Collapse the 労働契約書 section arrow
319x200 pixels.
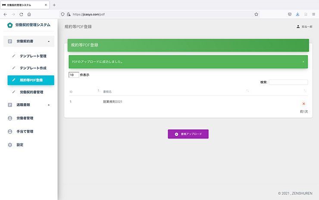pos(49,41)
